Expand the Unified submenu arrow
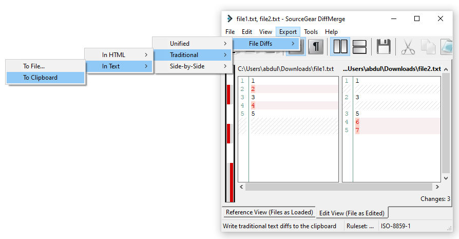459x239 pixels. pyautogui.click(x=225, y=43)
